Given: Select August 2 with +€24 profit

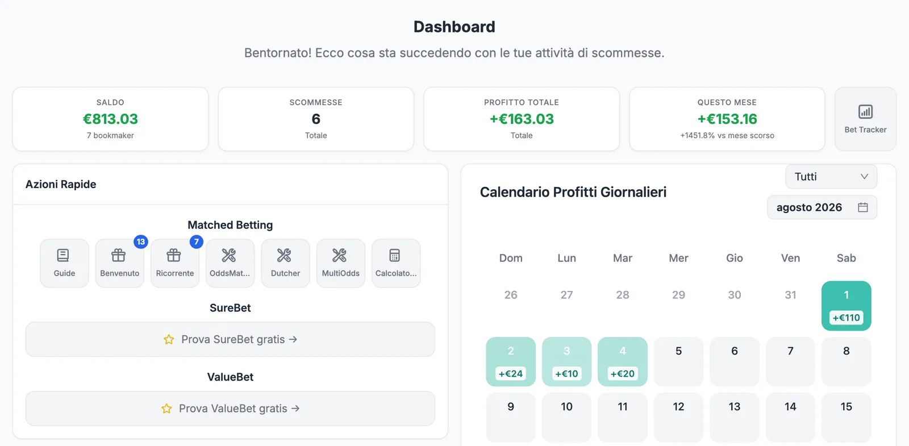Looking at the screenshot, I should coord(511,362).
